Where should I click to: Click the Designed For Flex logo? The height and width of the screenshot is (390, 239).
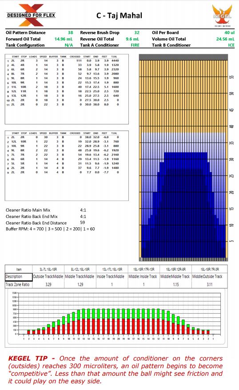(31, 15)
